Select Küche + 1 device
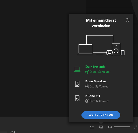The width and height of the screenshot is (138, 133). point(101,98)
